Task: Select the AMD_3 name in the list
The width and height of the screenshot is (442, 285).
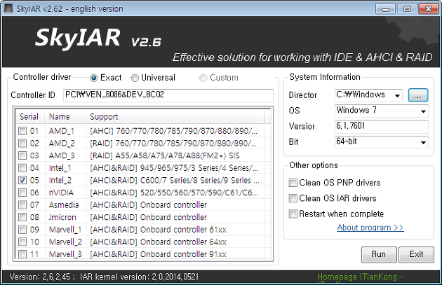Action: (62, 155)
